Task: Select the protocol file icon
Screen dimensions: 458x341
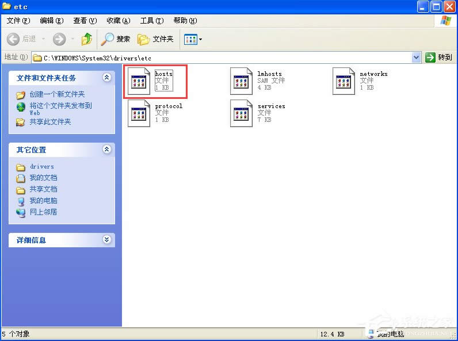Action: pyautogui.click(x=139, y=113)
